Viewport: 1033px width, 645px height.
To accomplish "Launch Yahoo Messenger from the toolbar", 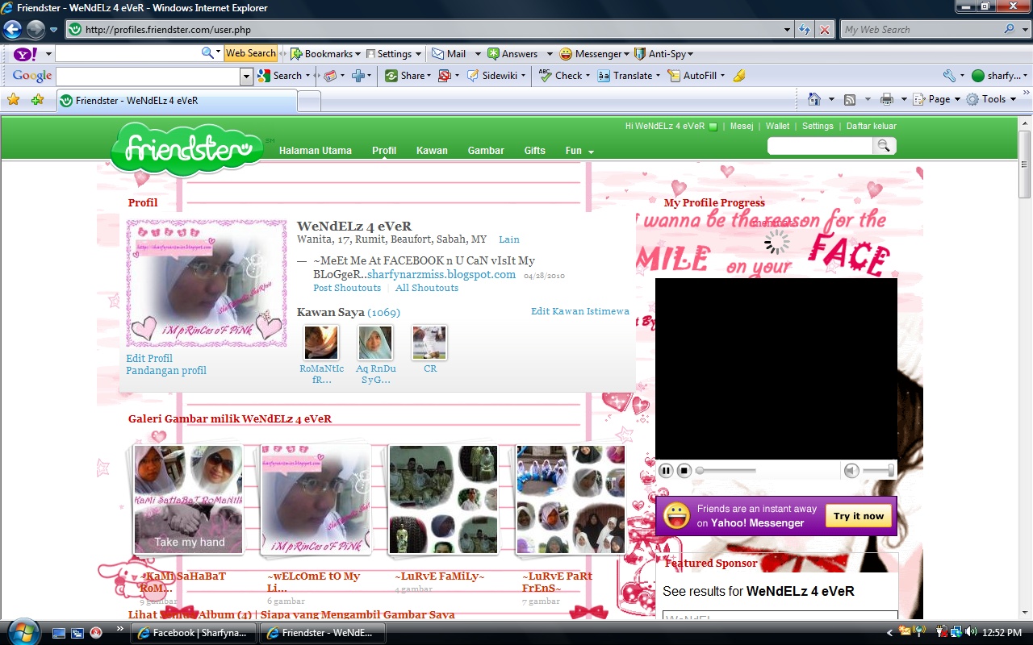I will pyautogui.click(x=591, y=54).
